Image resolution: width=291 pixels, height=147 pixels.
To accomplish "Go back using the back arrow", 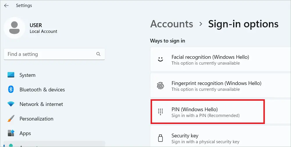I will click(6, 6).
